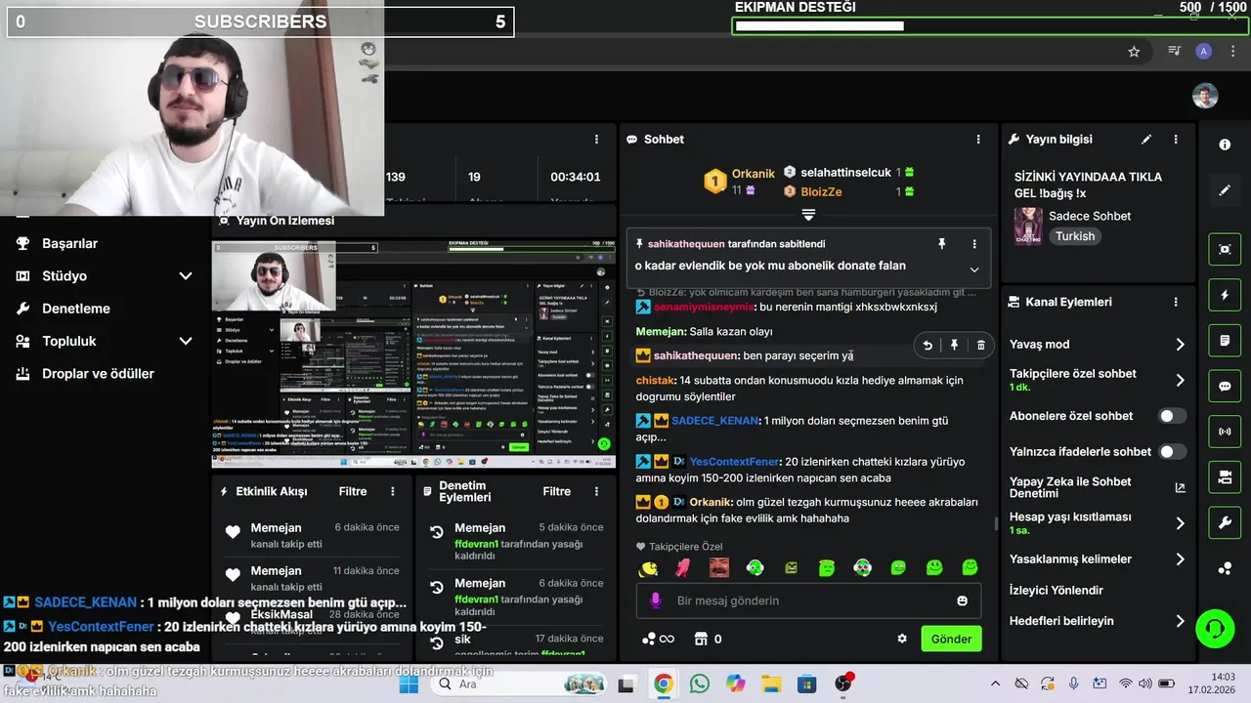Screen dimensions: 1251x703
Task: Click the Turkish language tag
Action: tap(1075, 236)
